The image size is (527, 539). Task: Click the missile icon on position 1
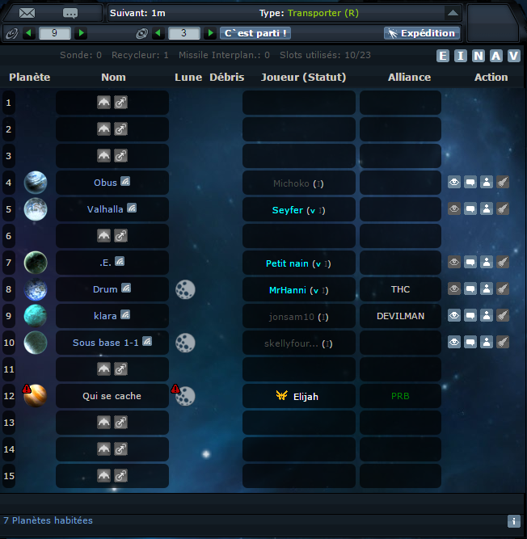tap(120, 102)
